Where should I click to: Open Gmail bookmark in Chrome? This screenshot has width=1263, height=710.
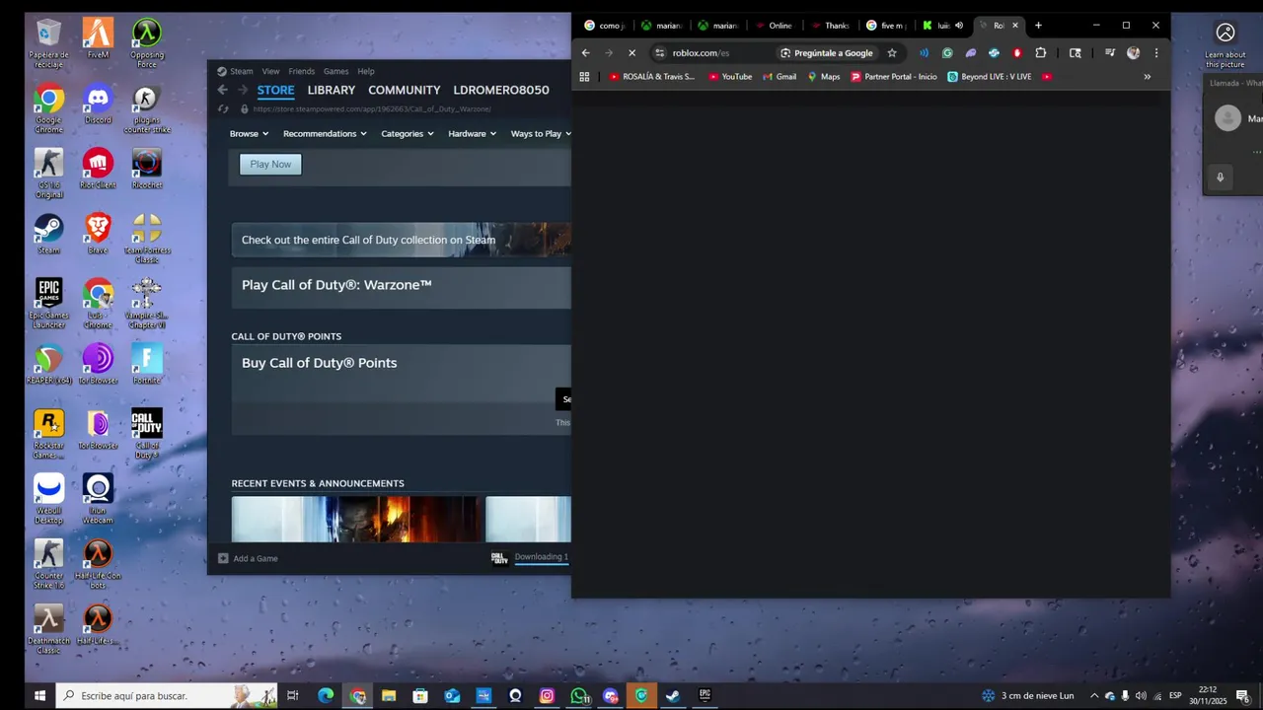(x=780, y=77)
